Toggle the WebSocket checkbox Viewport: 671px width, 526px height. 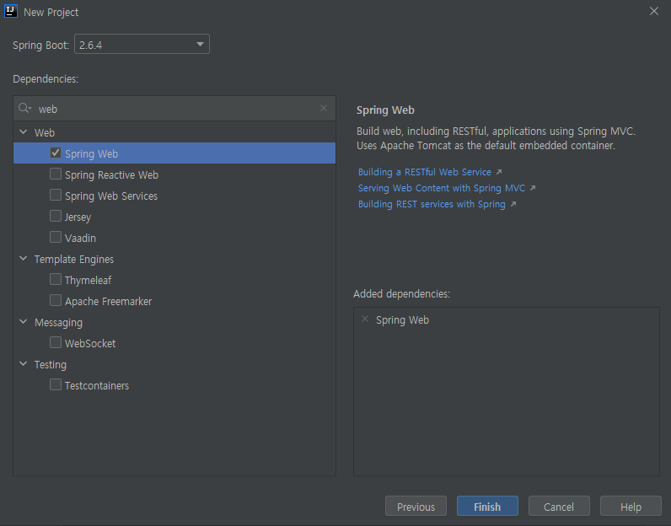click(56, 342)
